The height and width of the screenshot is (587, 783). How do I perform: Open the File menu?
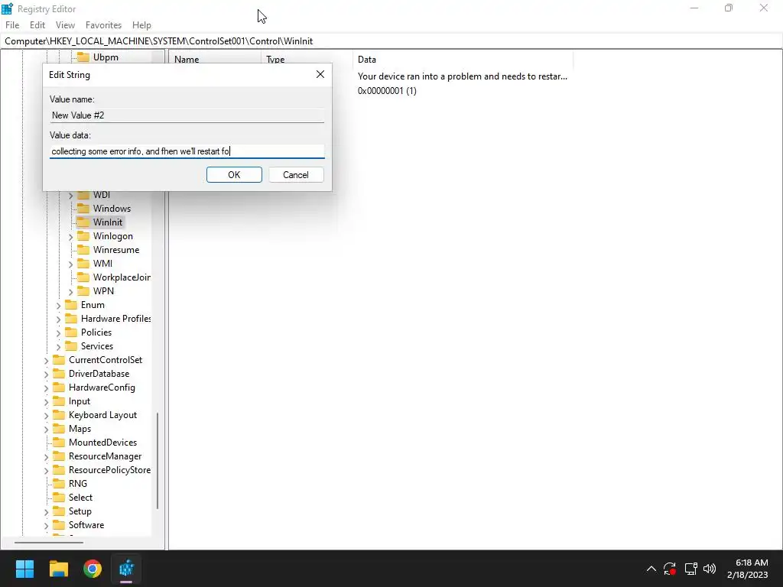(x=12, y=25)
